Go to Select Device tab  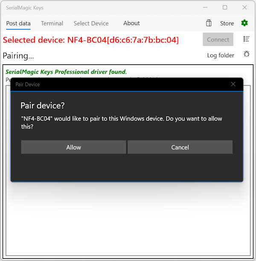91,23
